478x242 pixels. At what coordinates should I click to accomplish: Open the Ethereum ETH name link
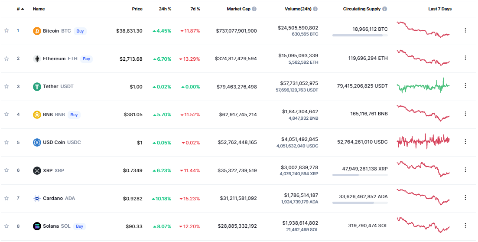coord(60,59)
